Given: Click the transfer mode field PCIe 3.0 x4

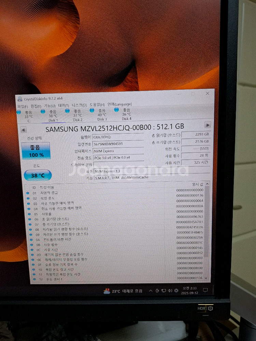Looking at the screenshot, I should [119, 158].
